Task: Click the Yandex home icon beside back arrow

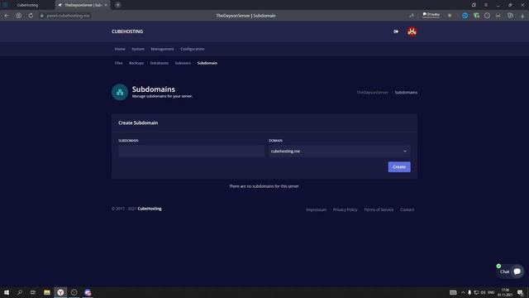Action: pos(18,16)
